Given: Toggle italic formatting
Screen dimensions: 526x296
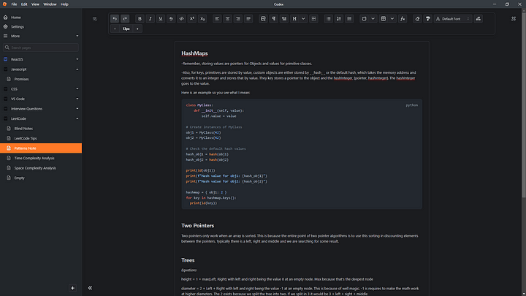Looking at the screenshot, I should pyautogui.click(x=150, y=18).
